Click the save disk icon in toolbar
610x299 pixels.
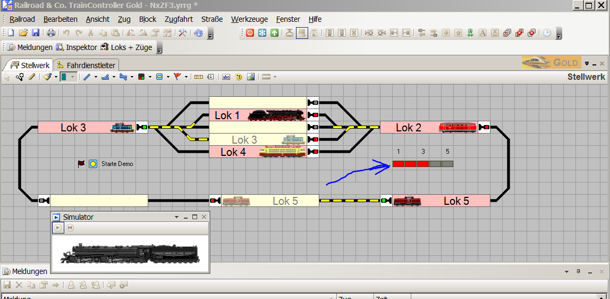(36, 33)
